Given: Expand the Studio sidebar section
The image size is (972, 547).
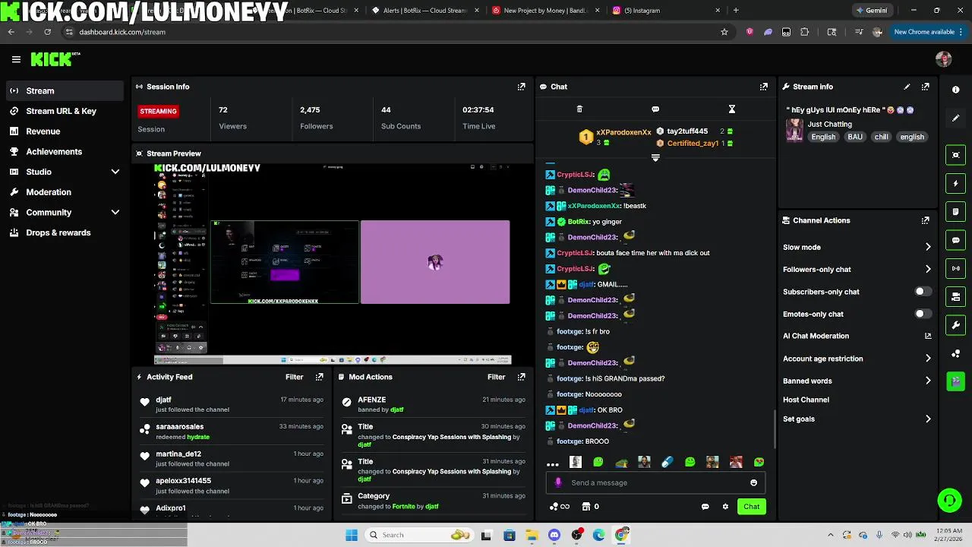Looking at the screenshot, I should coord(115,172).
